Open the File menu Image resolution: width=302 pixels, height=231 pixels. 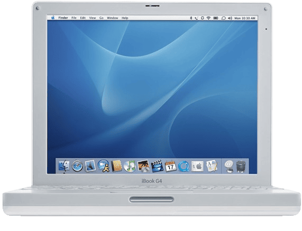point(74,18)
